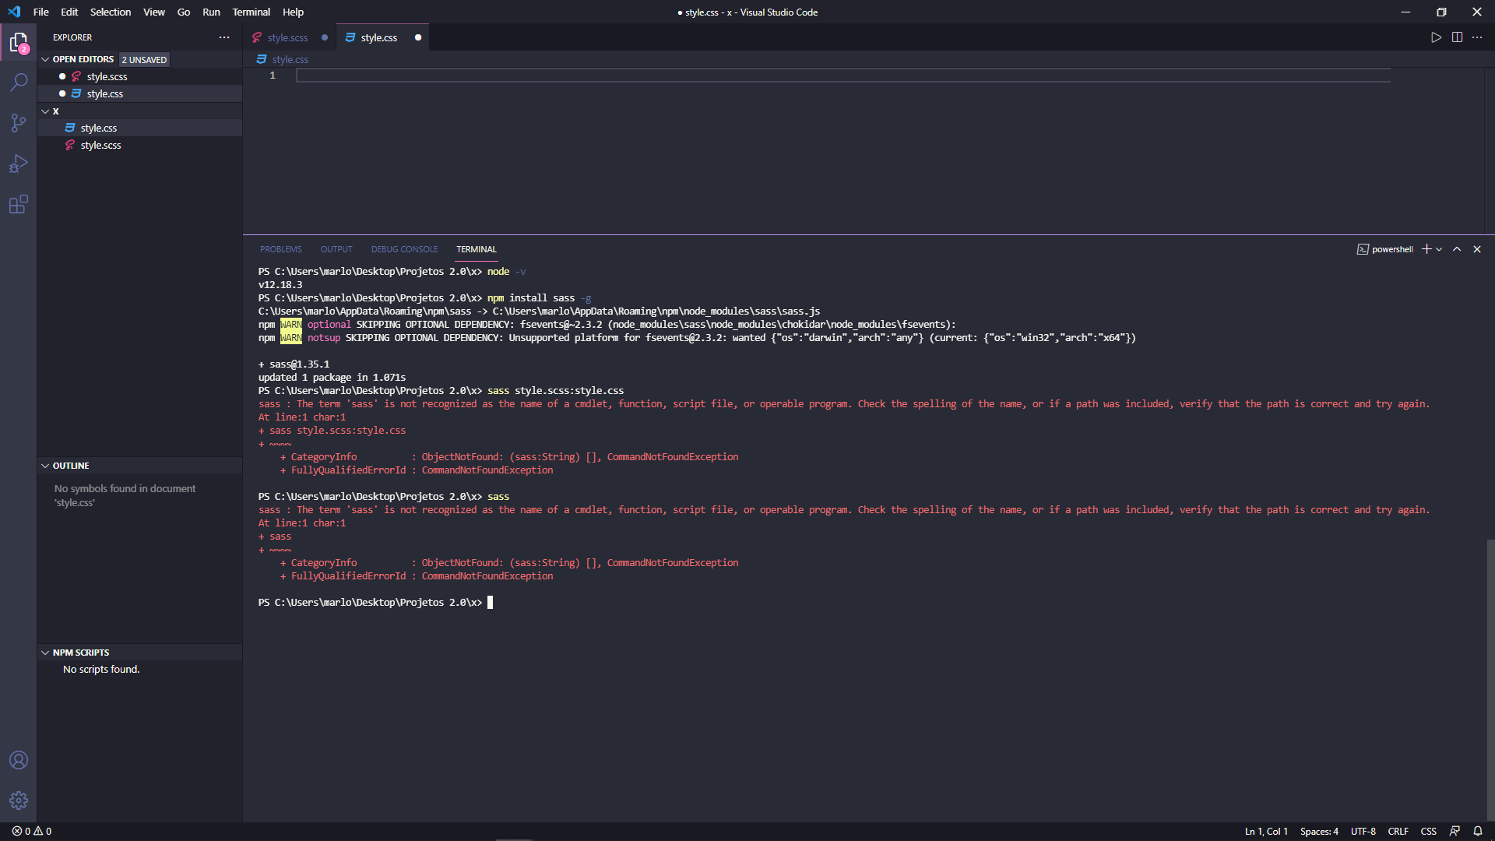Click the Run Code play icon
Screen dimensions: 1495x841
point(1436,37)
